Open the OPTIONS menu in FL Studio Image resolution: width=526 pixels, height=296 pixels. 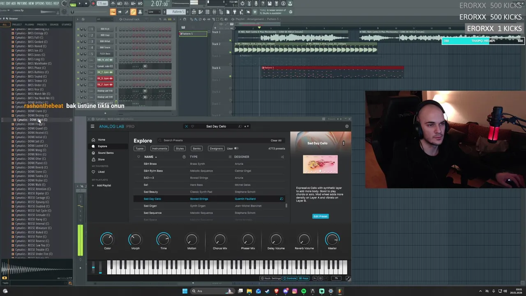(40, 3)
